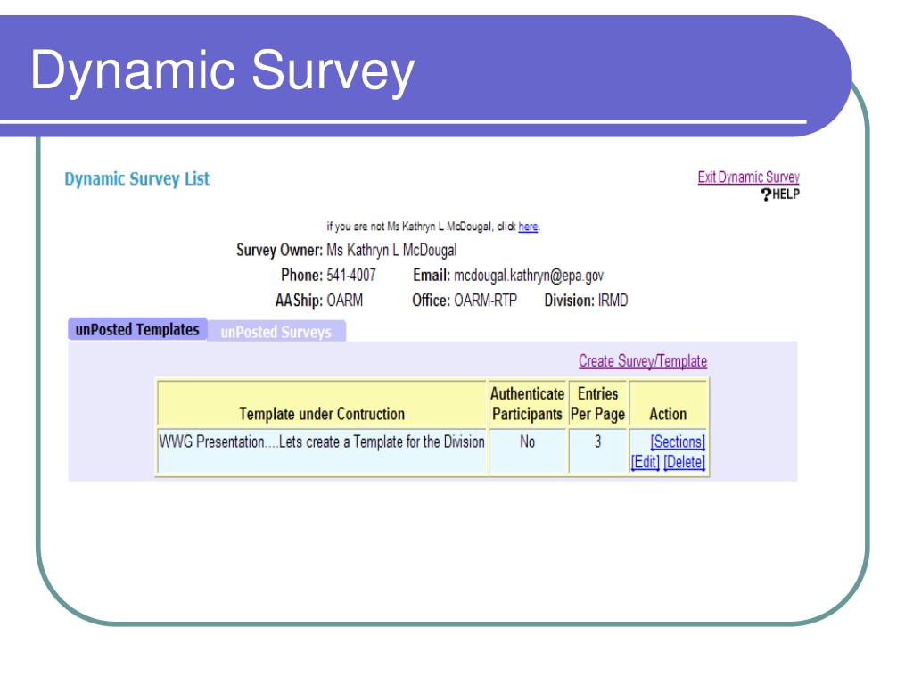
Task: Click the 'Template under Contruction' column header
Action: (x=322, y=404)
